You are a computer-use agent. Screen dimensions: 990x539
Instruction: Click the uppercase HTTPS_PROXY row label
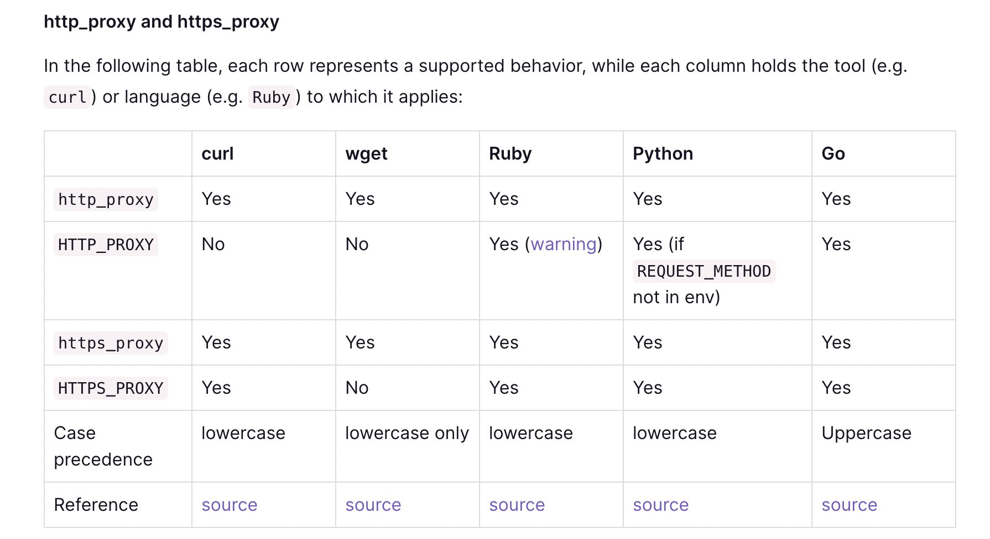tap(111, 388)
